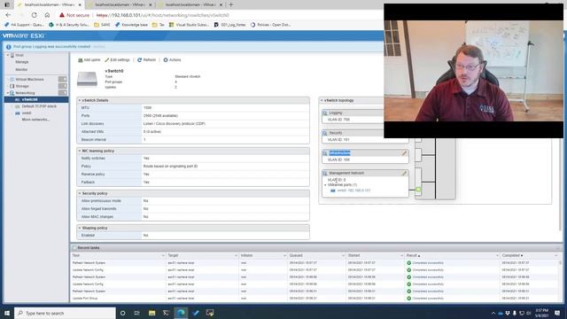Open the Knowledge base bookmark

[131, 25]
